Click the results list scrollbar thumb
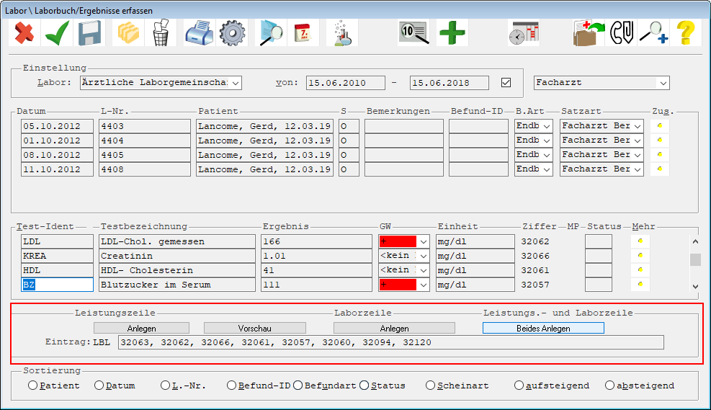Image resolution: width=711 pixels, height=410 pixels. coord(695,260)
